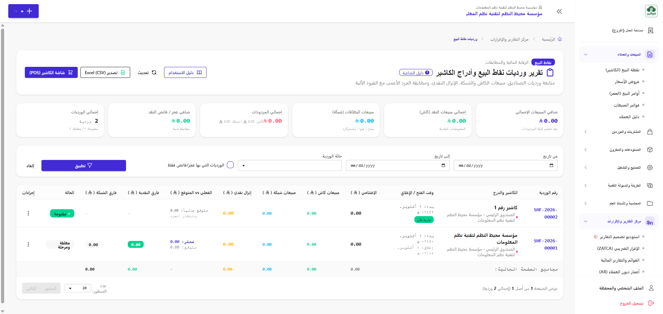The width and height of the screenshot is (663, 314).
Task: Click the purchases and suppliers bag icon
Action: coord(650,132)
